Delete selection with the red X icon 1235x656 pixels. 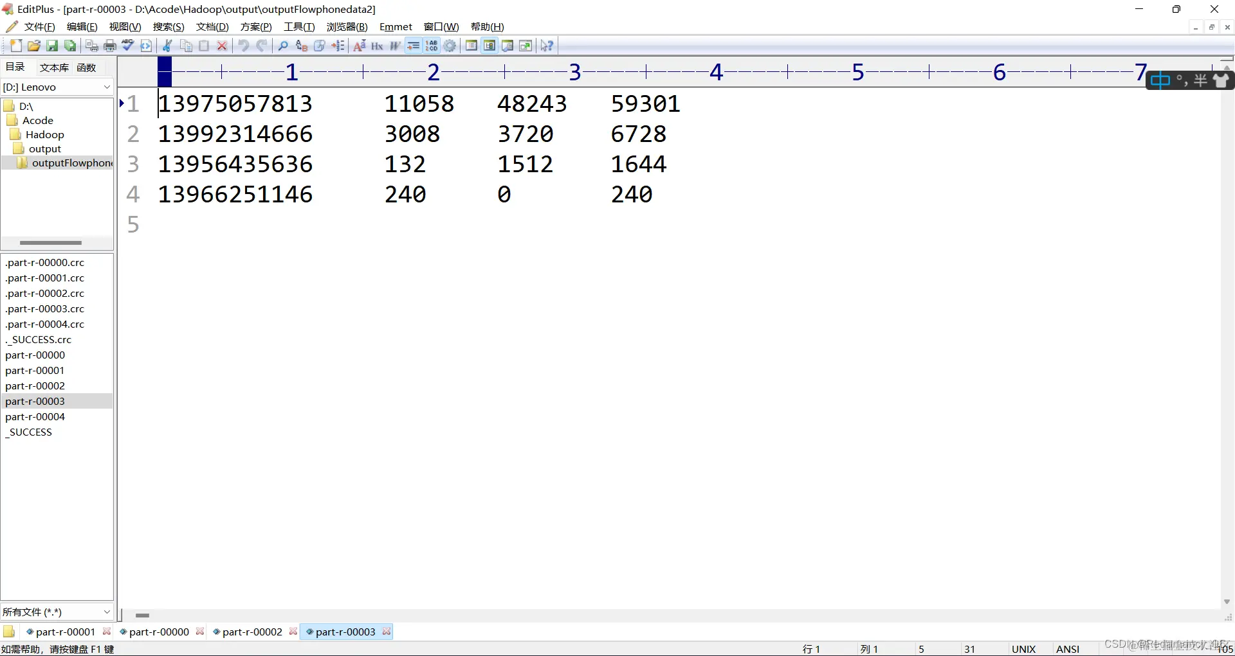(222, 46)
